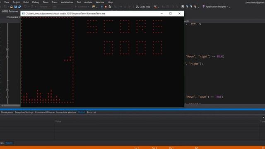The image size is (265, 149).
Task: Switch to the Breakpoints tab
Action: [x=7, y=112]
